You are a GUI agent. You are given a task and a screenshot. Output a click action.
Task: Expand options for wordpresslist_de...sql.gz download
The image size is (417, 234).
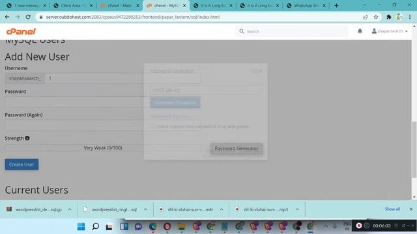tap(70, 209)
